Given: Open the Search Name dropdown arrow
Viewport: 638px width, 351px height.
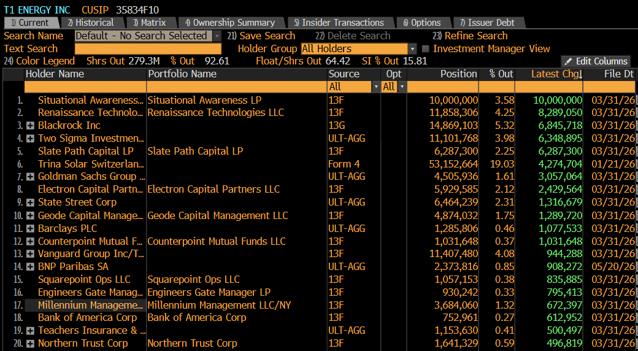Looking at the screenshot, I should [217, 36].
